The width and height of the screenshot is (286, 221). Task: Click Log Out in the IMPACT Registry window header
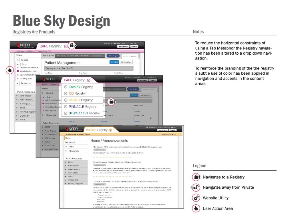coord(172,130)
